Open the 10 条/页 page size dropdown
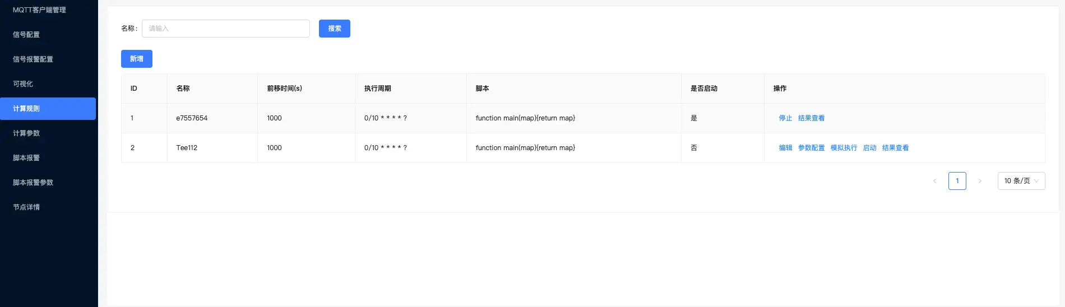 (1021, 181)
